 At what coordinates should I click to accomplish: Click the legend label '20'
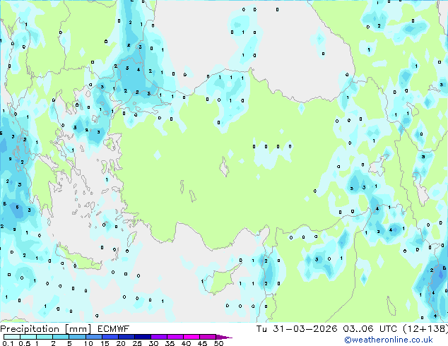click(121, 343)
